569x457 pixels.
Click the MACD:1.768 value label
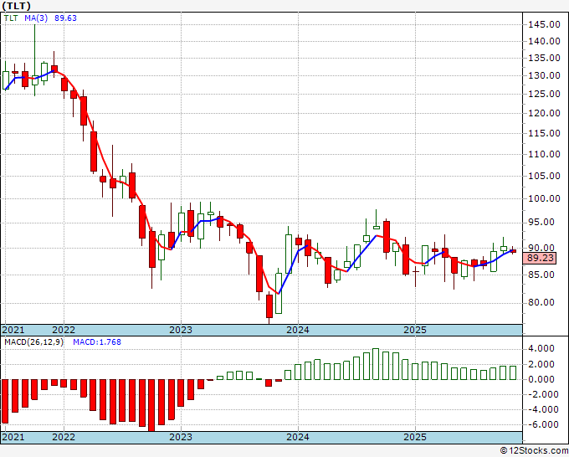pyautogui.click(x=97, y=342)
